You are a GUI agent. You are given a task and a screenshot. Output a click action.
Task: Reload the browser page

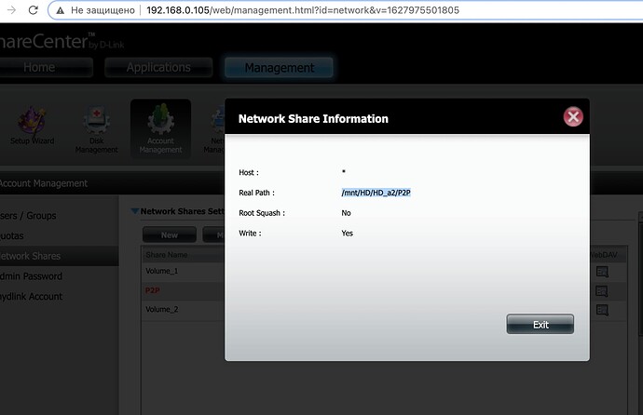(x=34, y=10)
